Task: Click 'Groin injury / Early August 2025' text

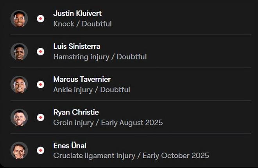Action: tap(108, 123)
